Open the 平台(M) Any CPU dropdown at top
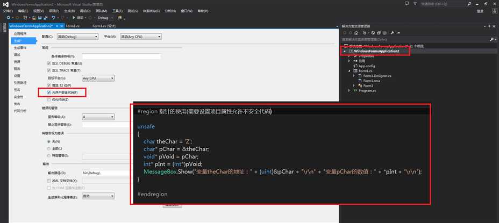 coord(141,37)
